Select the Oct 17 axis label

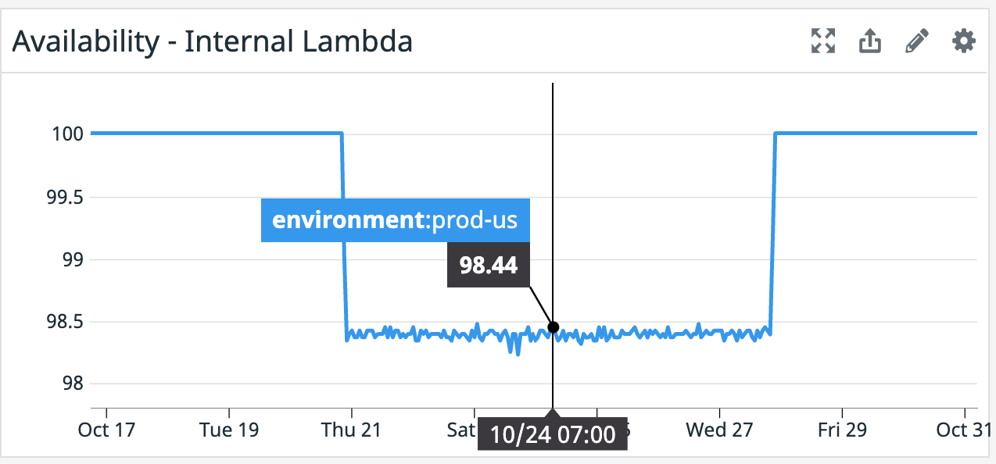pos(106,430)
